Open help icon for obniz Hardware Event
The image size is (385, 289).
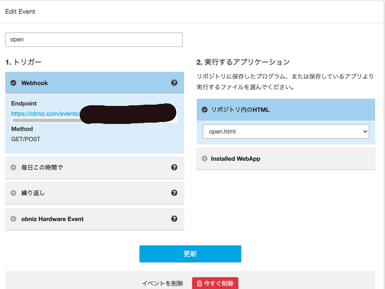(174, 219)
